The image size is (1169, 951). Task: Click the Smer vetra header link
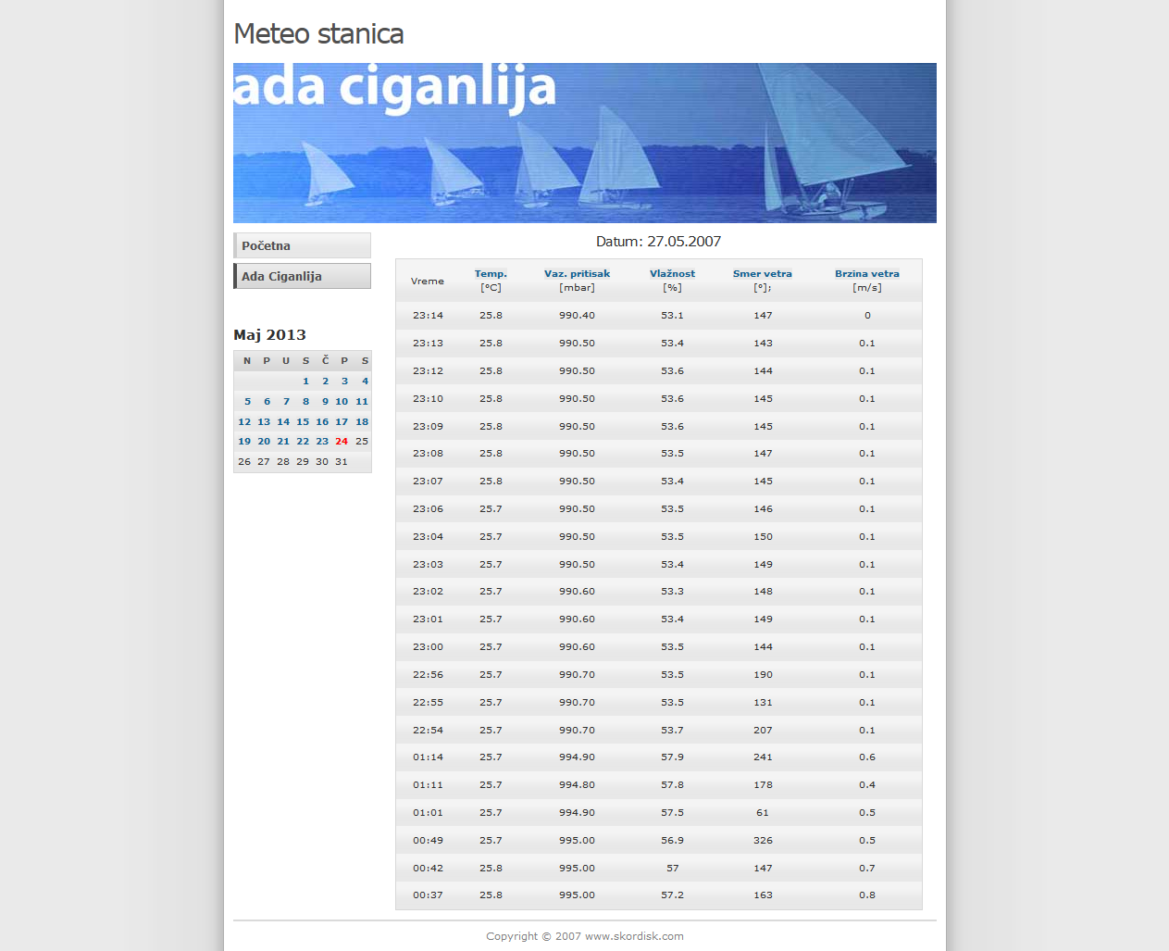pyautogui.click(x=762, y=274)
